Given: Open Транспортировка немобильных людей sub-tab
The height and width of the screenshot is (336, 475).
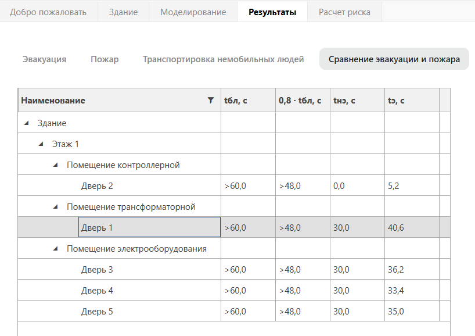Looking at the screenshot, I should tap(223, 59).
